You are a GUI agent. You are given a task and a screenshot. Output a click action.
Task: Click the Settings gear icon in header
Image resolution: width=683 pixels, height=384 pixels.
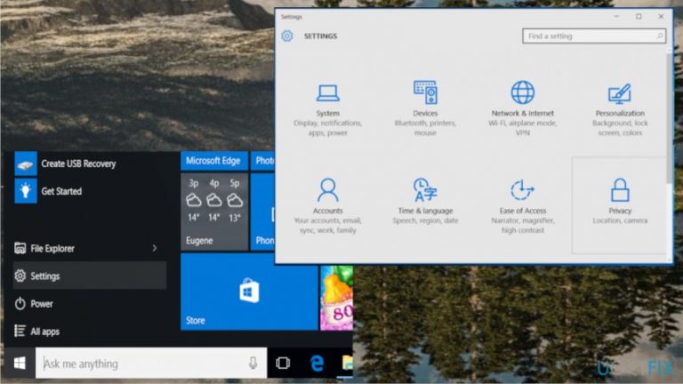[287, 36]
